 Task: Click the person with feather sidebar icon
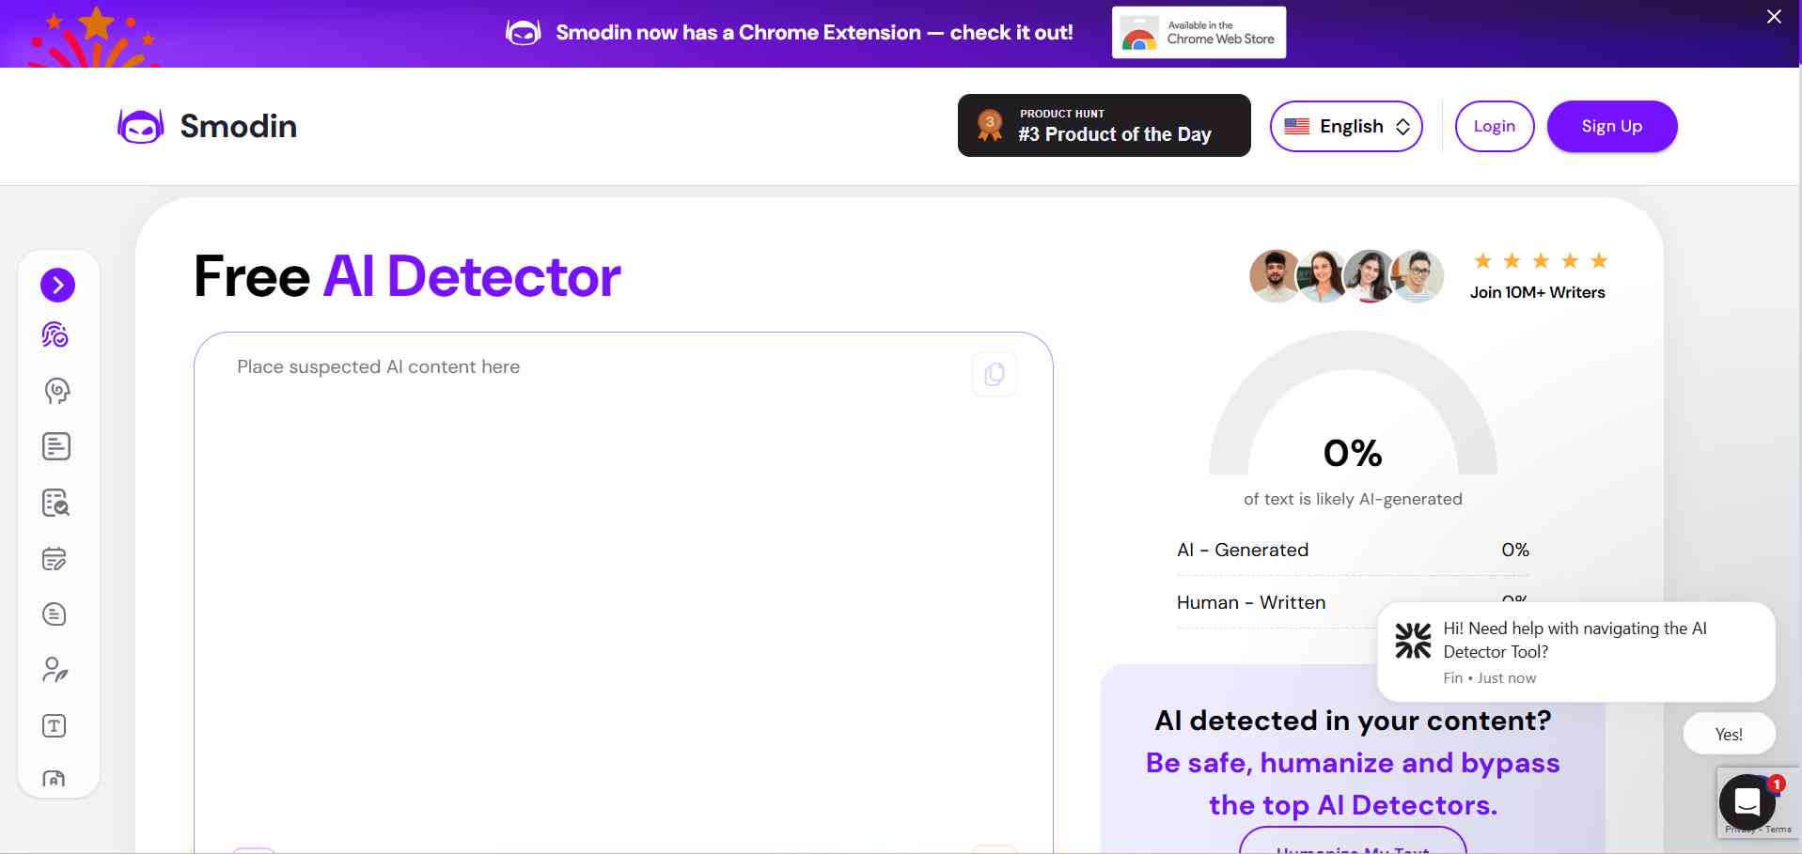(55, 670)
